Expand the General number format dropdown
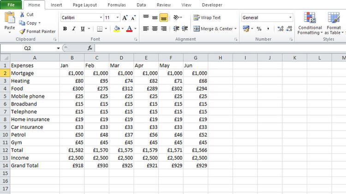346x194 pixels. pyautogui.click(x=290, y=17)
